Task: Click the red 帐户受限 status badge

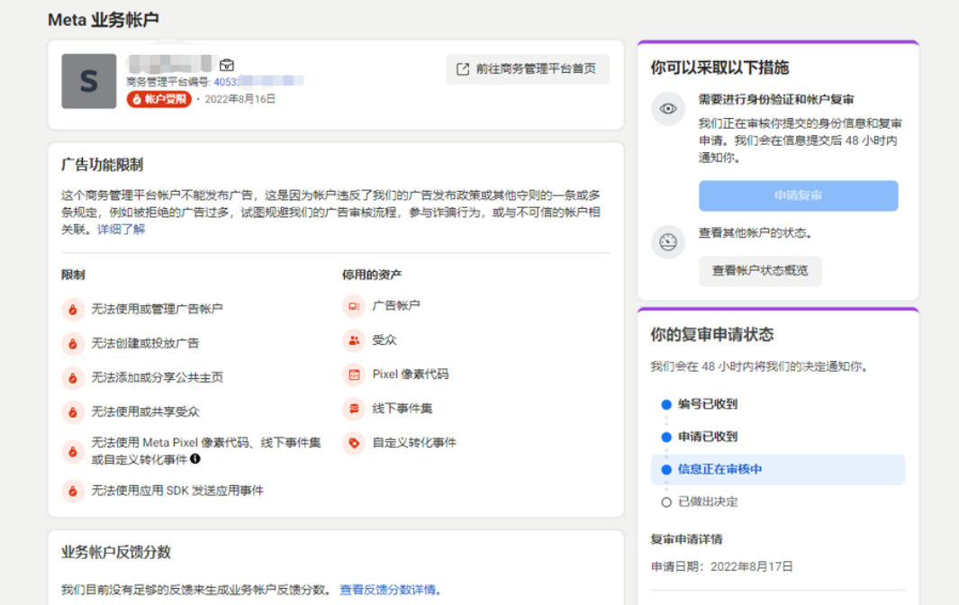Action: coord(159,99)
